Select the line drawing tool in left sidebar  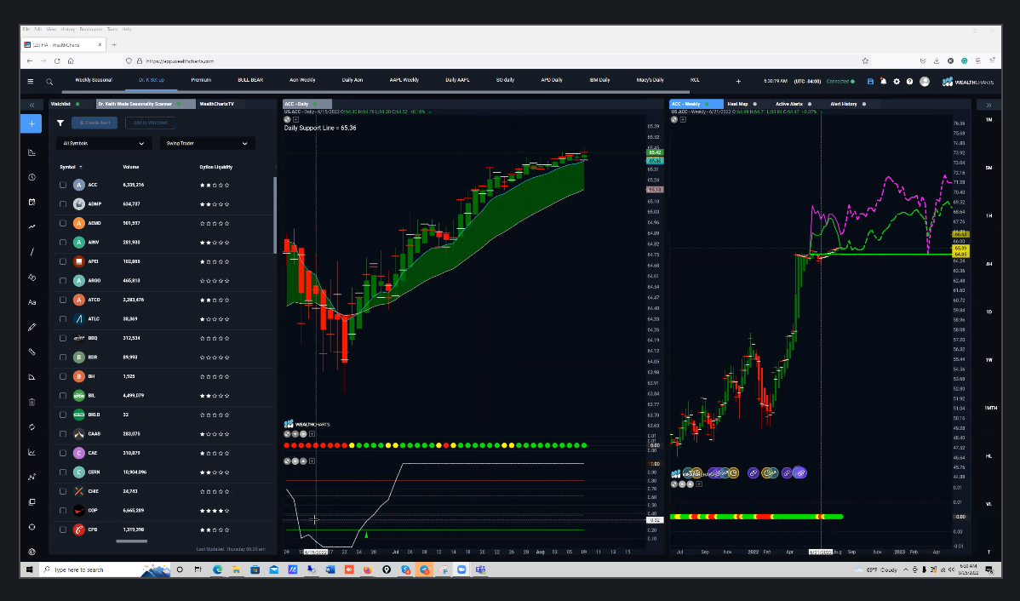[x=32, y=252]
